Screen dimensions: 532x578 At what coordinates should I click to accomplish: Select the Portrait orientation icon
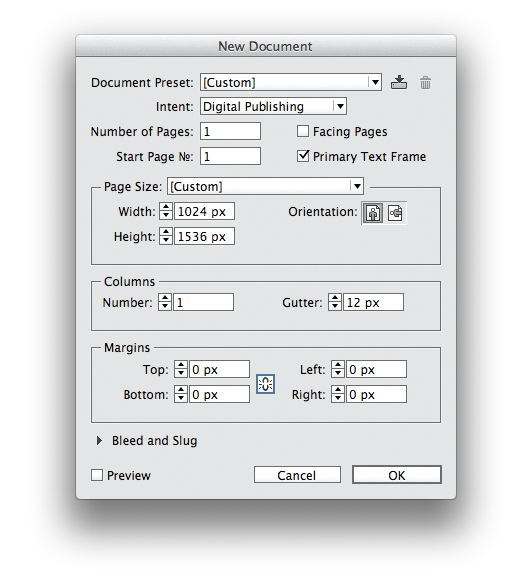coord(373,213)
